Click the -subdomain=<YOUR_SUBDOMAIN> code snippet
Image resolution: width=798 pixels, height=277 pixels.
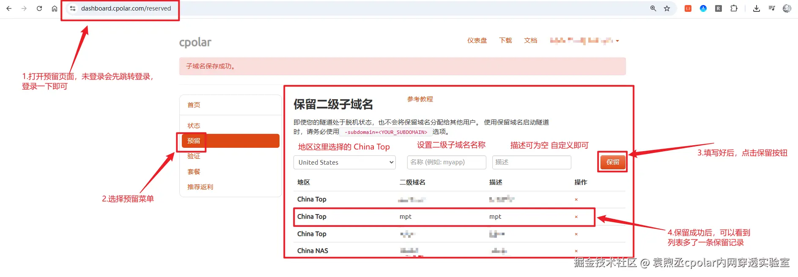tap(386, 132)
